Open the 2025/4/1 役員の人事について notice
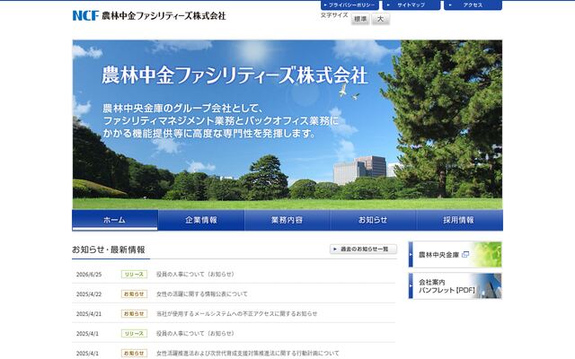Viewport: 575px width, 359px height. [195, 333]
